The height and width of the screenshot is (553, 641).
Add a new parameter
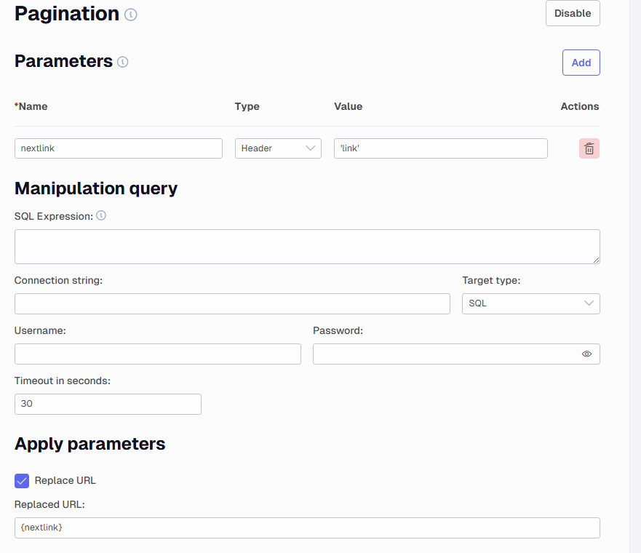[581, 63]
